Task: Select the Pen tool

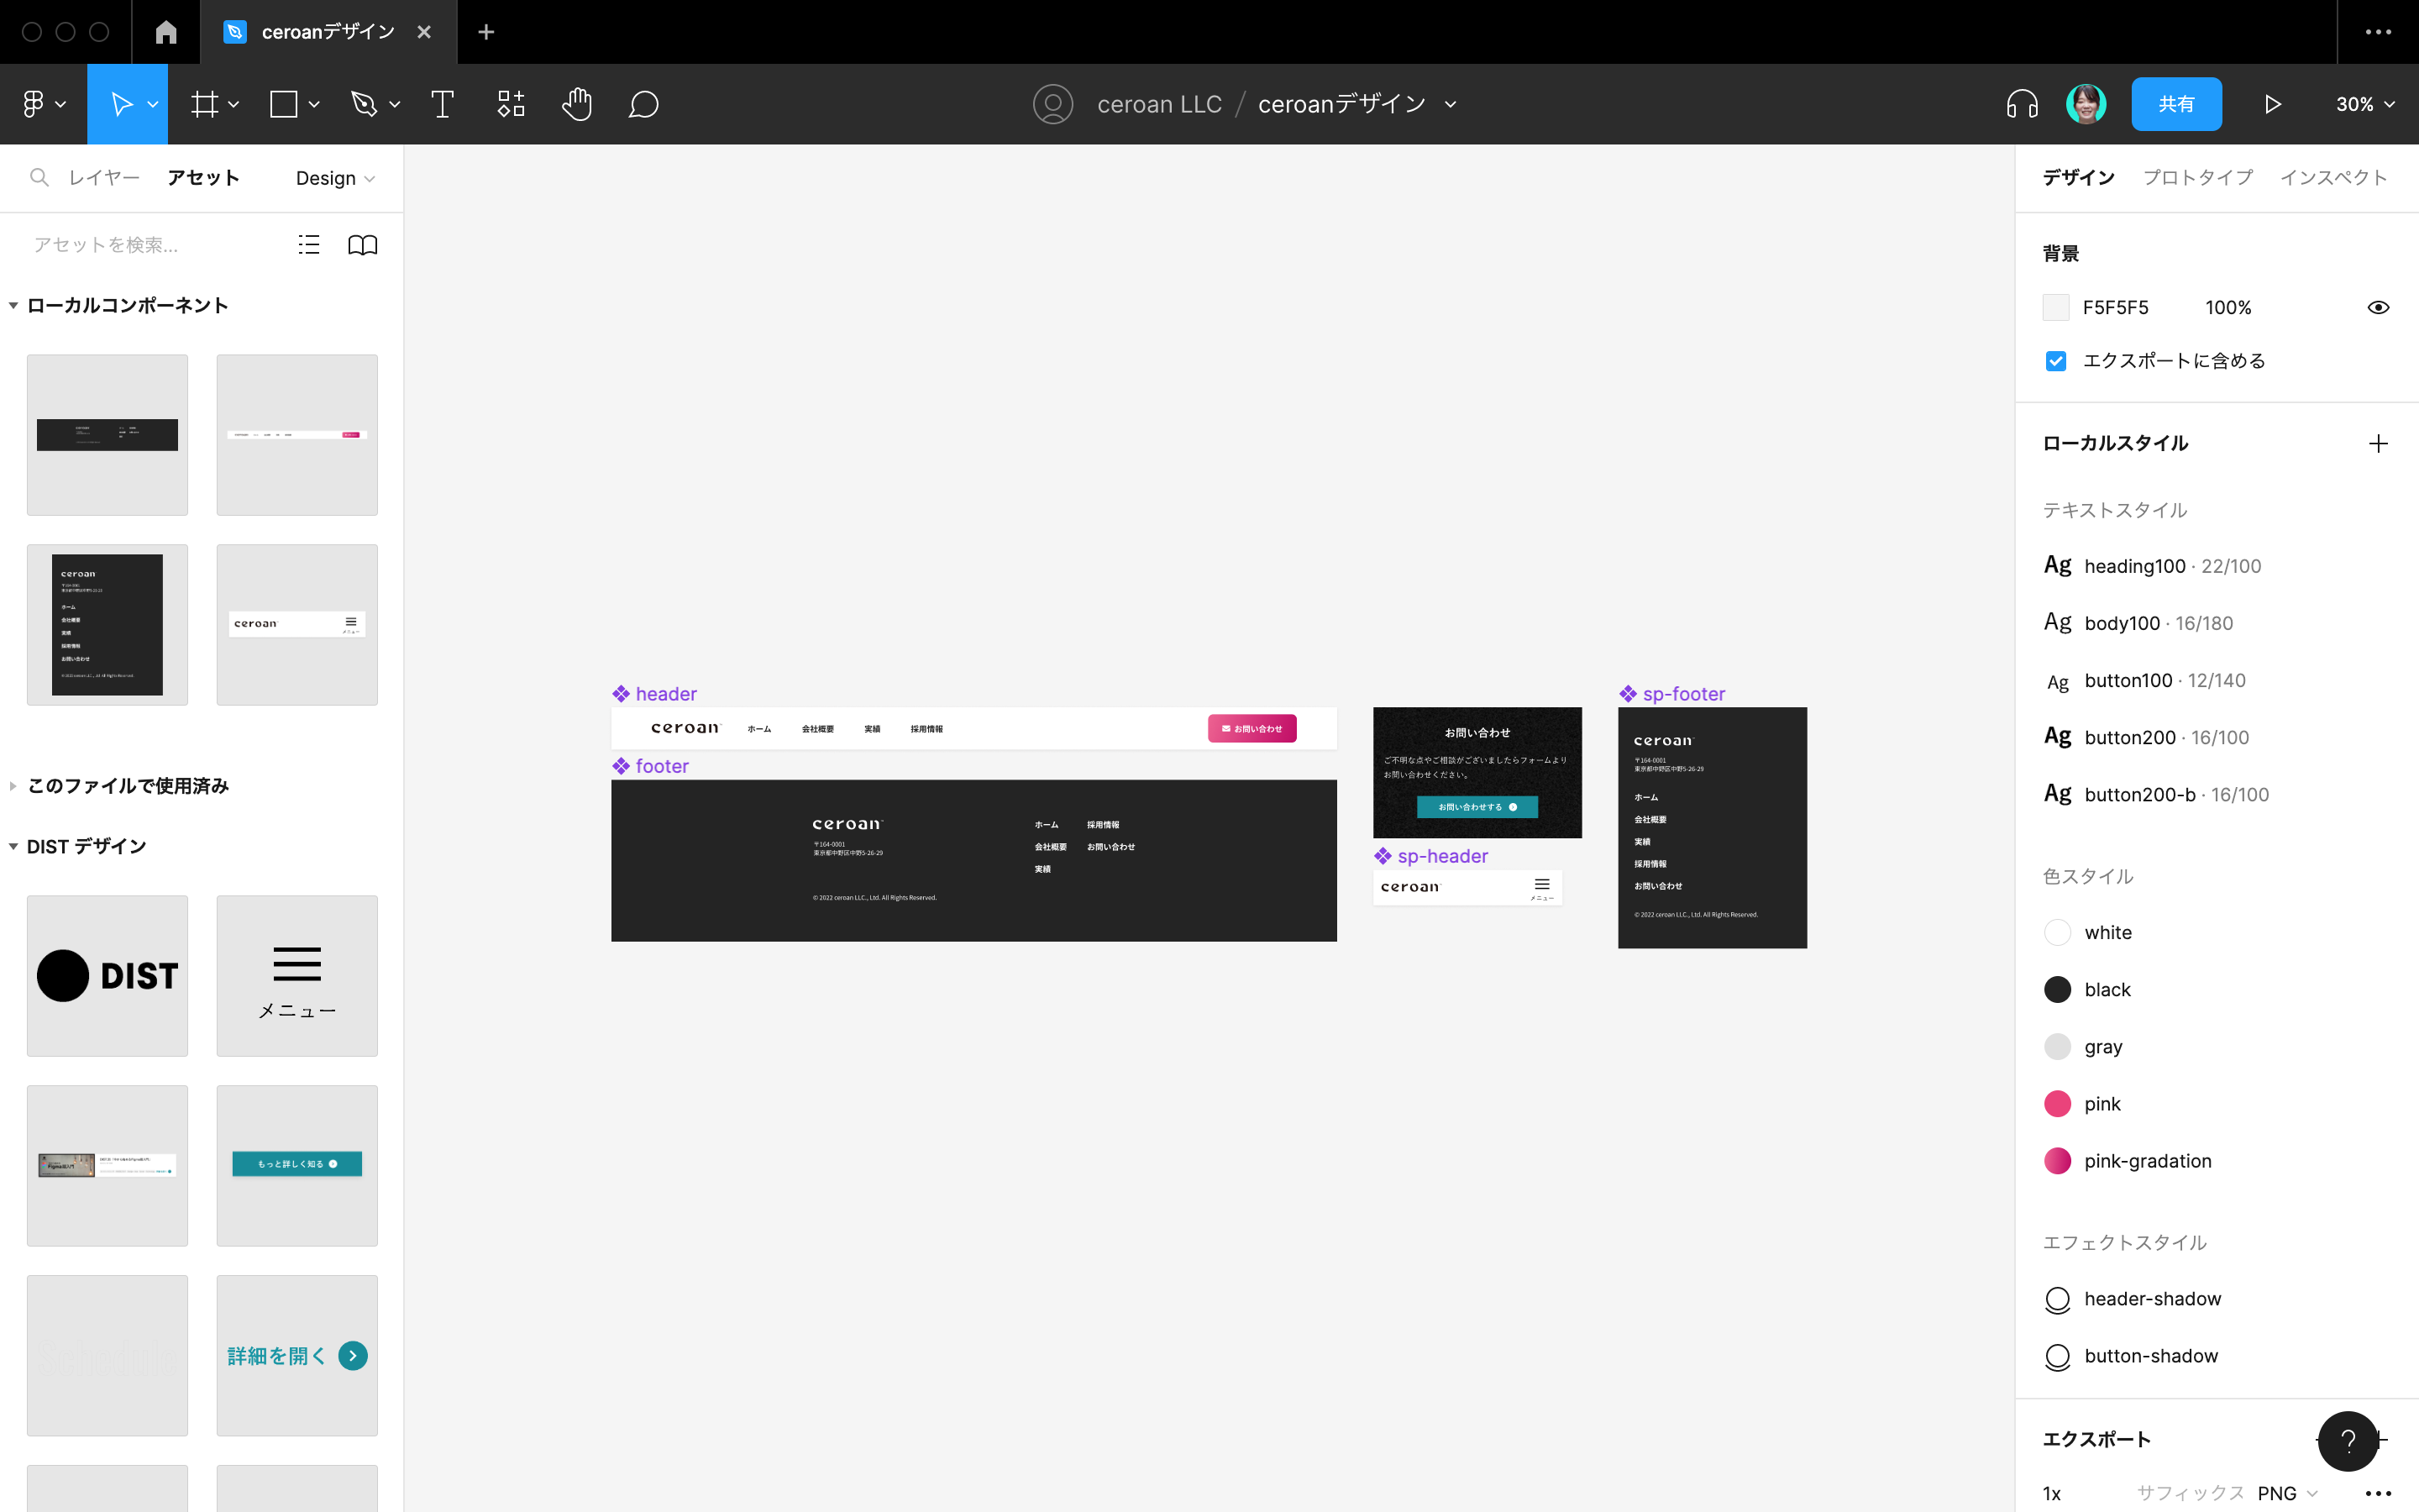Action: pyautogui.click(x=364, y=104)
